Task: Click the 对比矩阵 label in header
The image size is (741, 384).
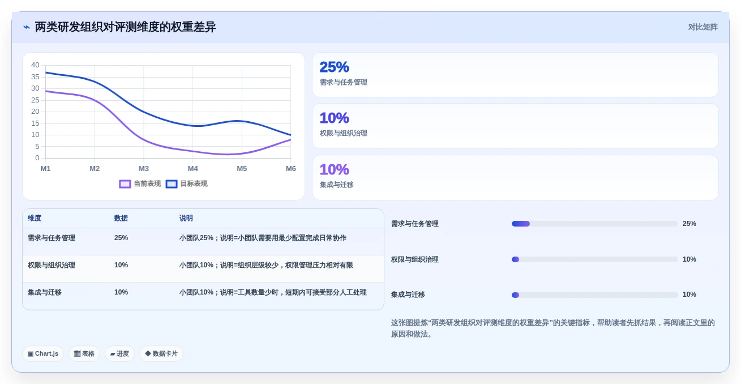Action: [x=703, y=27]
